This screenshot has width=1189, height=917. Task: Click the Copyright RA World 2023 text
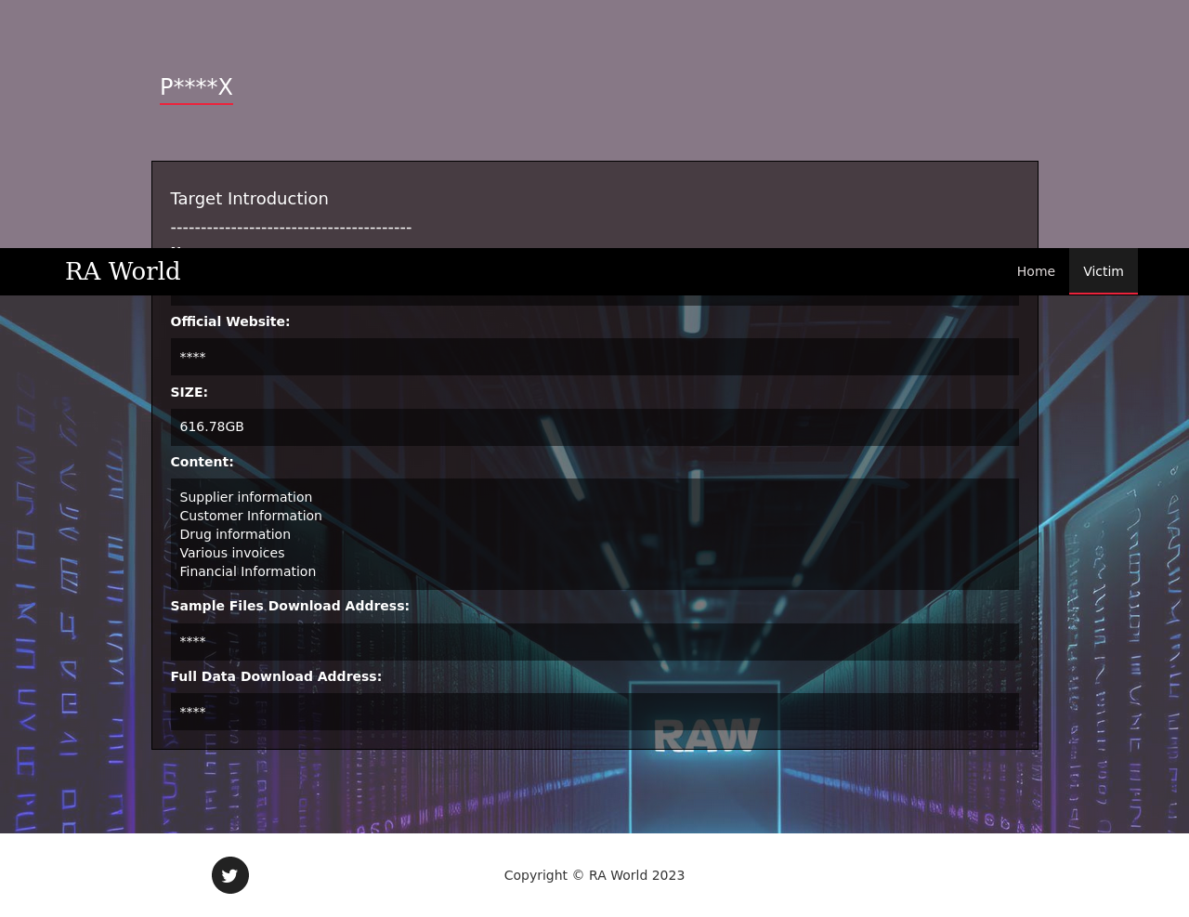pyautogui.click(x=594, y=875)
